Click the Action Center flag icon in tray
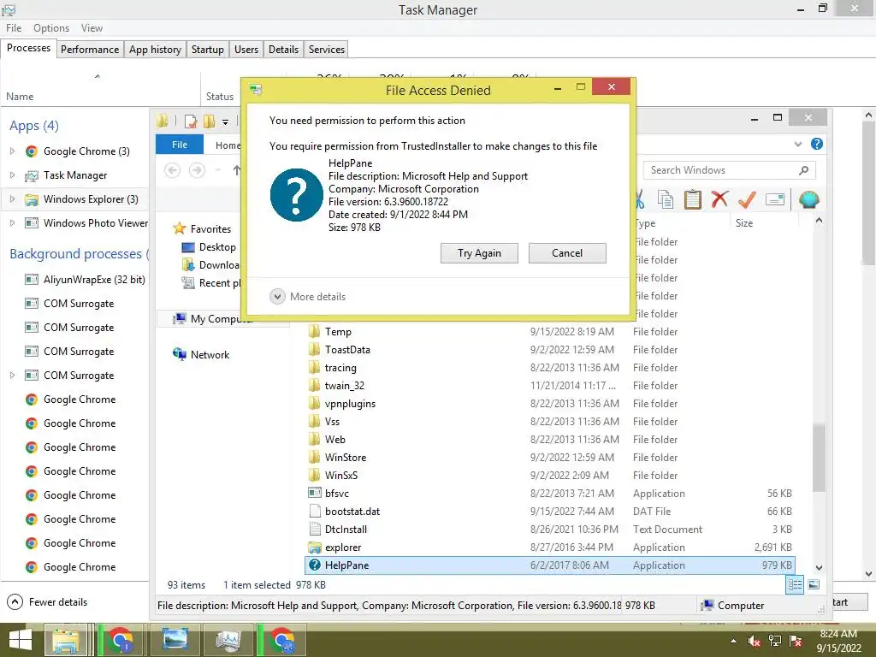 (796, 641)
